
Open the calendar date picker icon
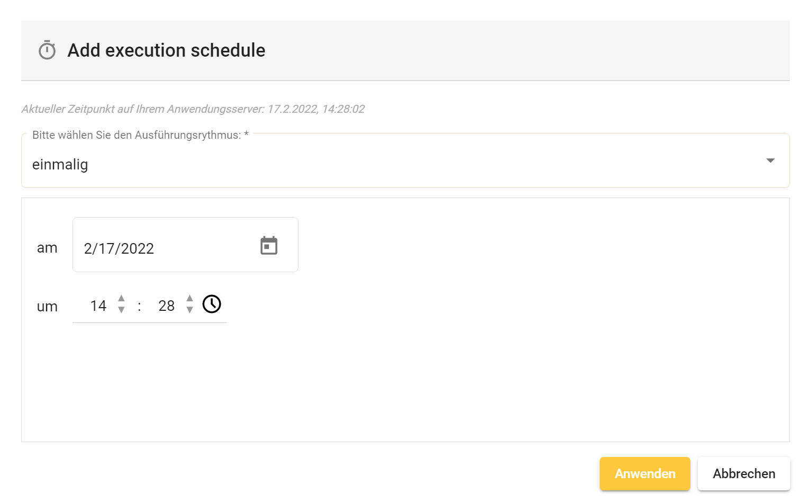(x=269, y=246)
